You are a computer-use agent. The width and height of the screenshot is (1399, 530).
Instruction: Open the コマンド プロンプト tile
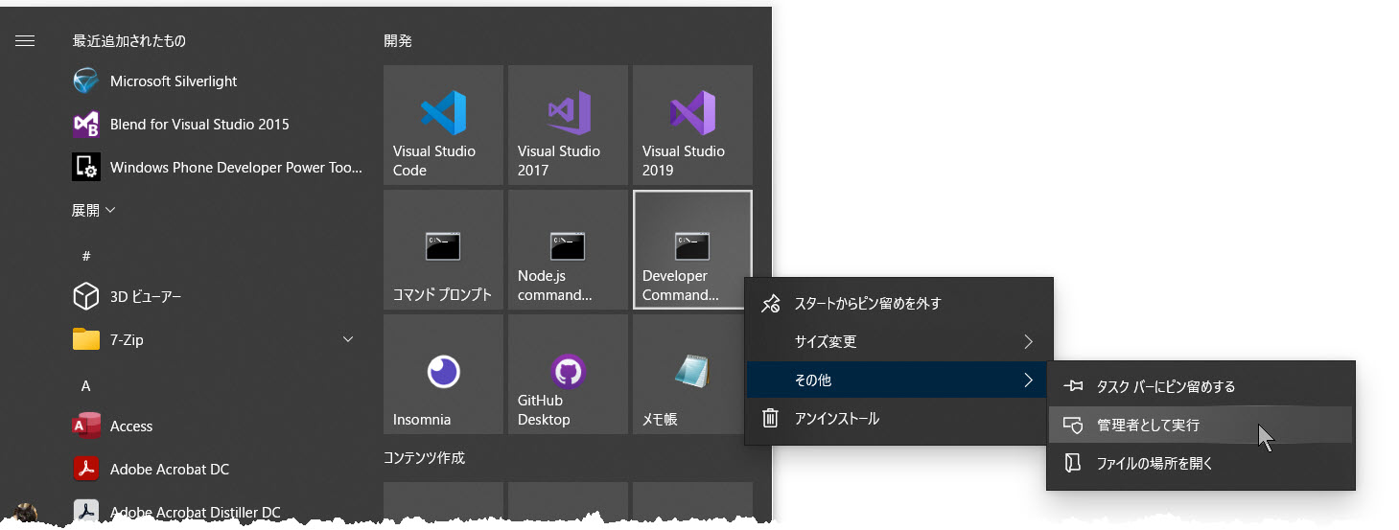pyautogui.click(x=443, y=249)
